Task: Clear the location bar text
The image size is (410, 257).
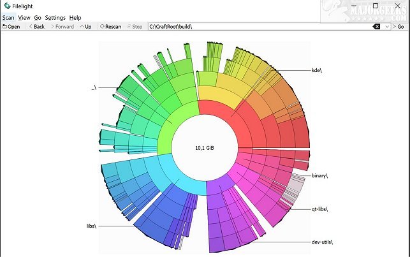Action: click(x=376, y=27)
